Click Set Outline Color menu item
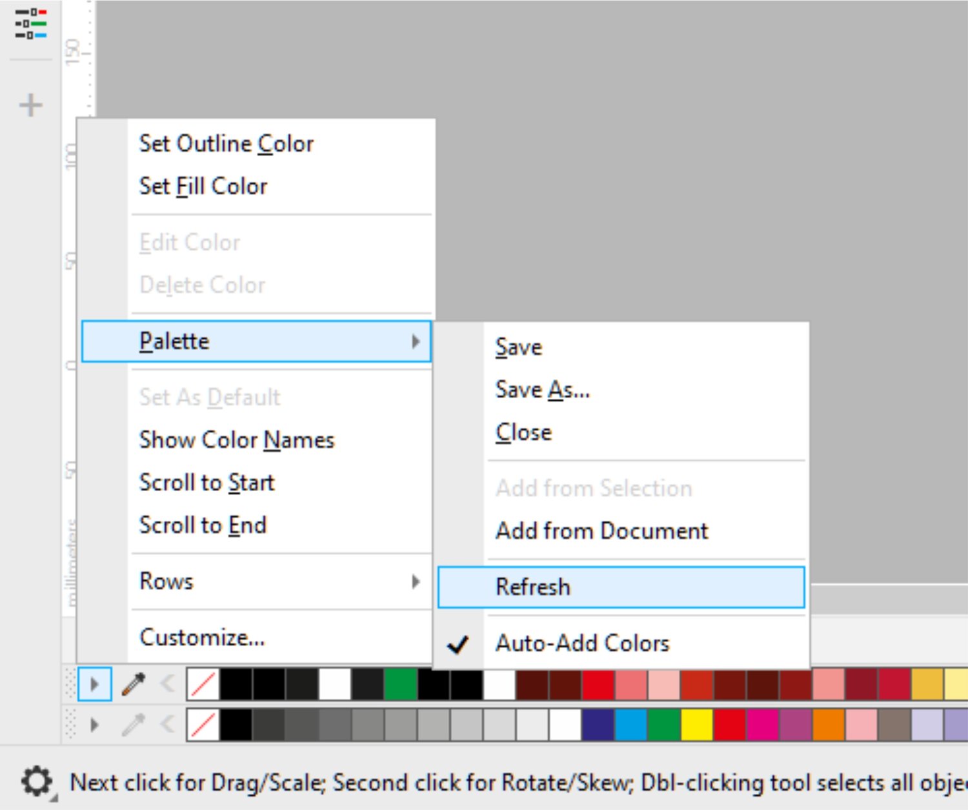The image size is (968, 810). [227, 143]
